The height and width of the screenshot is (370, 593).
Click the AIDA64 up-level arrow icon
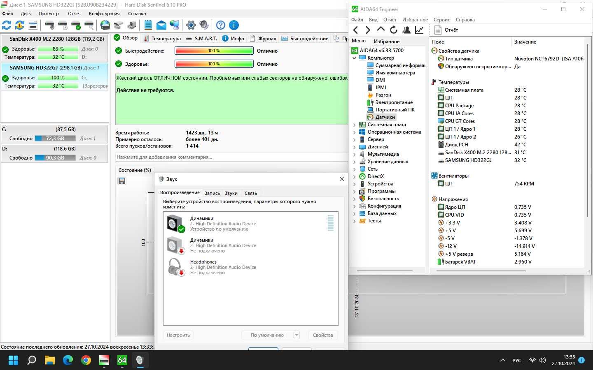381,30
